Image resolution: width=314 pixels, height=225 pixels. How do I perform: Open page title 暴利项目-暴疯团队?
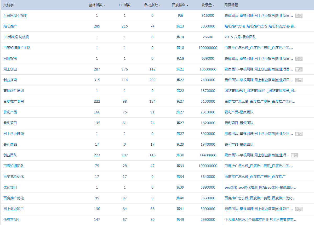click(239, 123)
